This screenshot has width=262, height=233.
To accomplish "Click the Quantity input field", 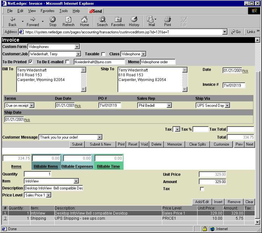I will (37, 174).
